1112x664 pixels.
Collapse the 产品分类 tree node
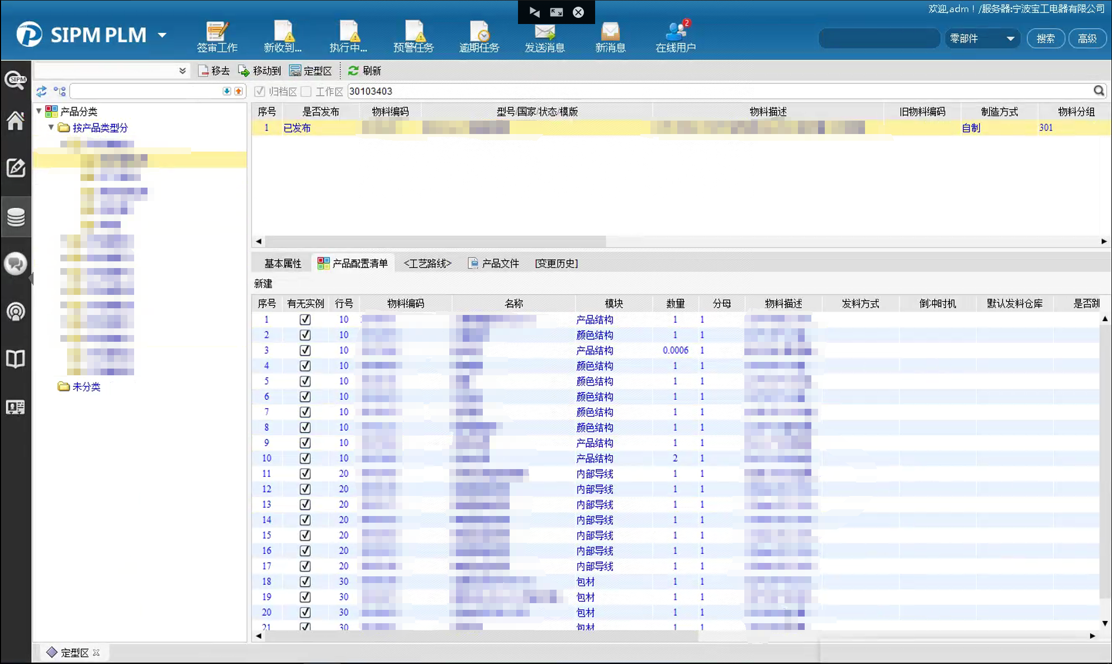39,111
